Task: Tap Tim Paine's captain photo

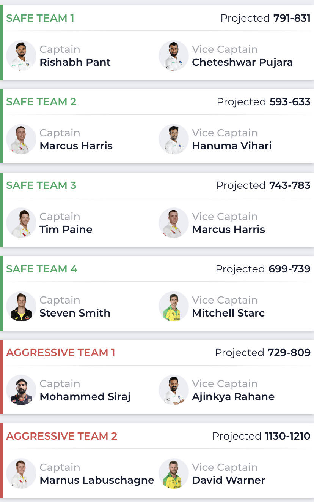Action: (21, 223)
